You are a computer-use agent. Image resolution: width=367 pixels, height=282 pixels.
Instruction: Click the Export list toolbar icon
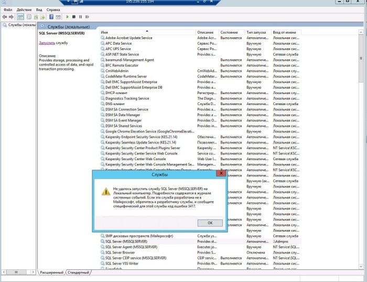tap(42, 17)
